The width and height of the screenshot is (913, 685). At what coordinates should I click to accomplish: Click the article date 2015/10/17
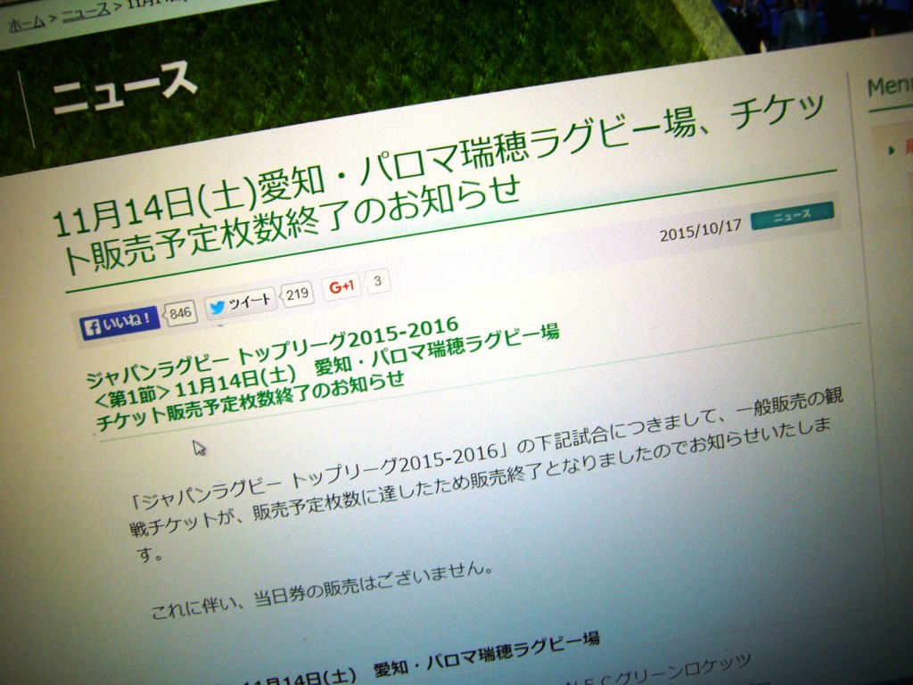(x=700, y=232)
